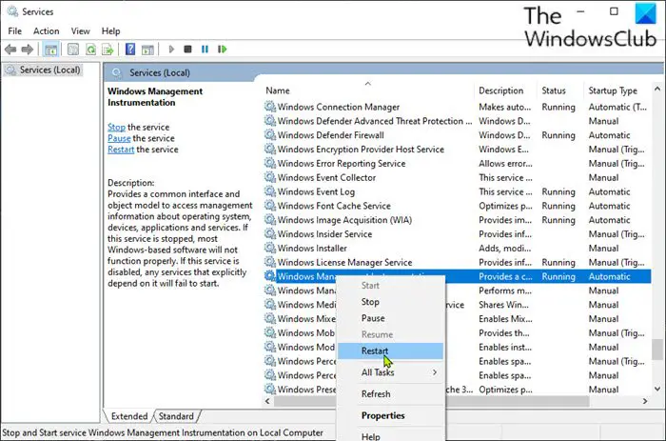Click the Export List toolbar icon
666x441 pixels.
pyautogui.click(x=108, y=50)
